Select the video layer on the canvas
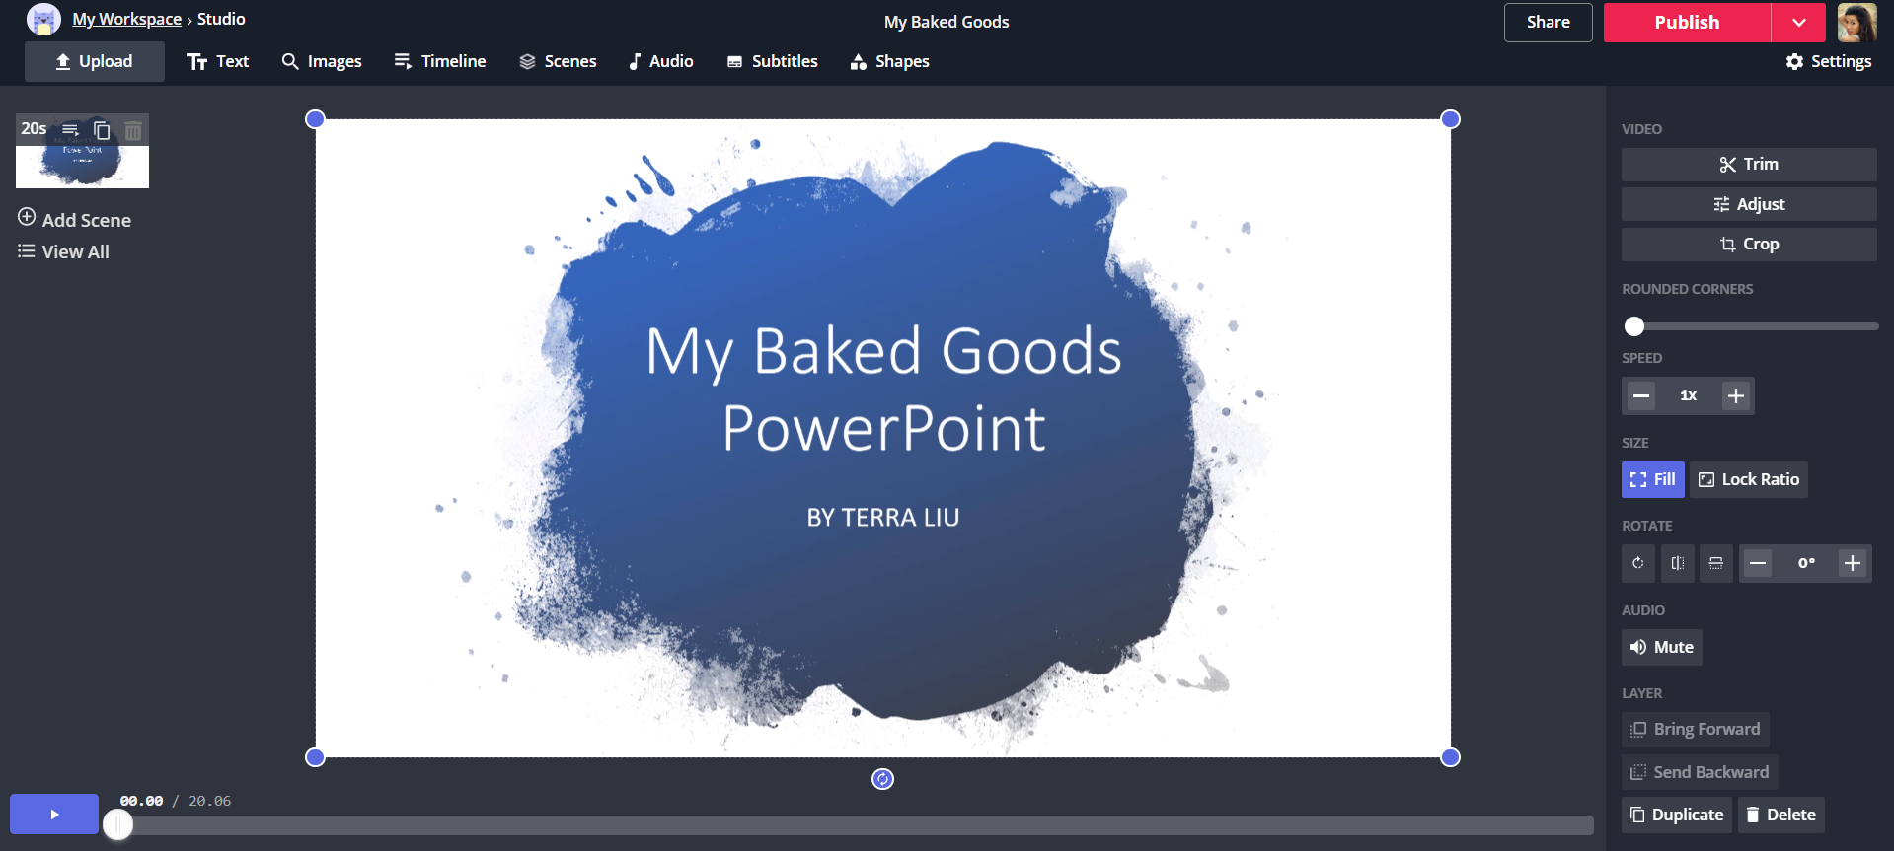This screenshot has width=1894, height=851. pos(882,438)
